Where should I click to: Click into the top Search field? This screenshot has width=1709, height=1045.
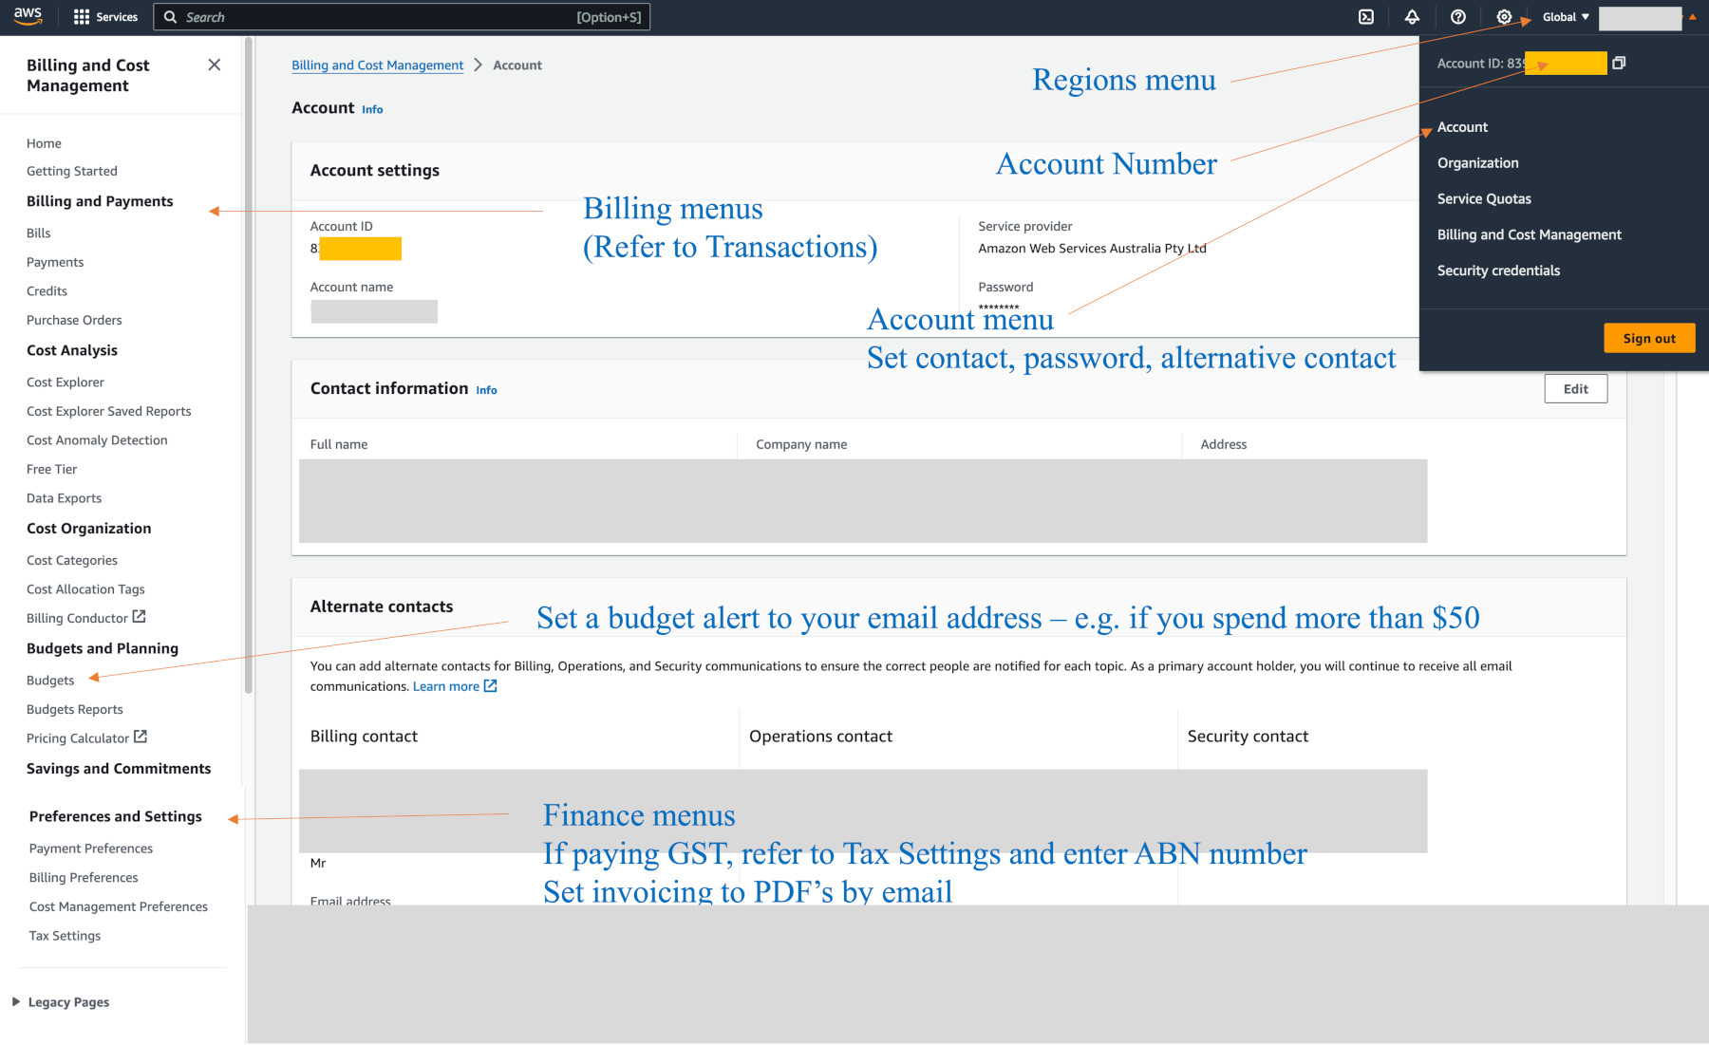tap(402, 17)
